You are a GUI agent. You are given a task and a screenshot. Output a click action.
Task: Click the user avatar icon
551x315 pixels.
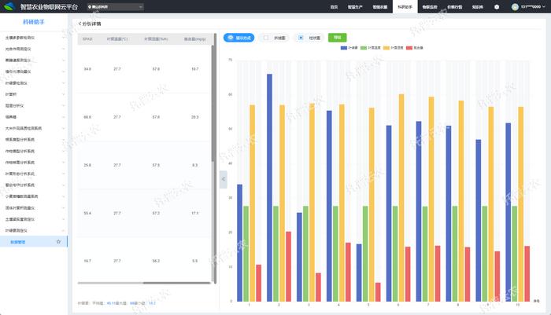516,6
